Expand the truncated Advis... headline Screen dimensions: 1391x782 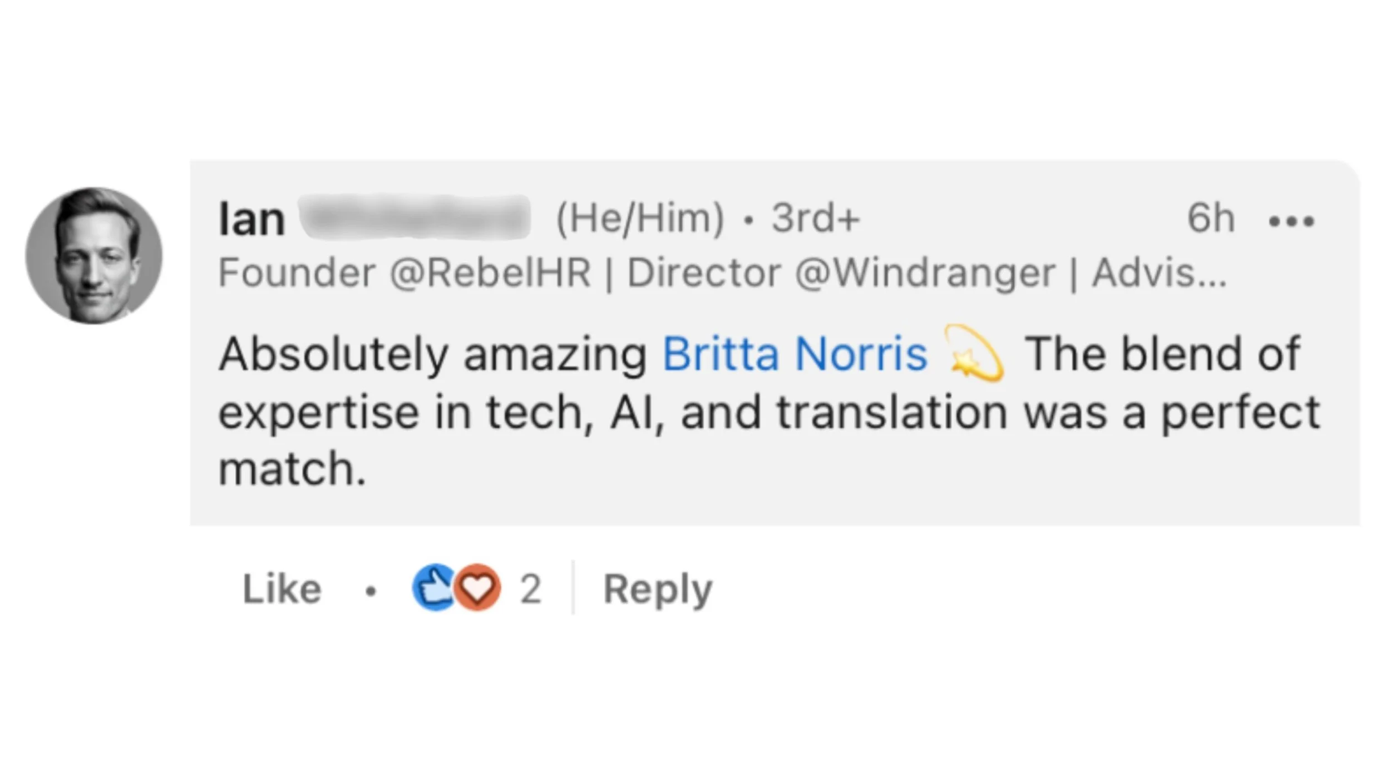[x=1159, y=273]
